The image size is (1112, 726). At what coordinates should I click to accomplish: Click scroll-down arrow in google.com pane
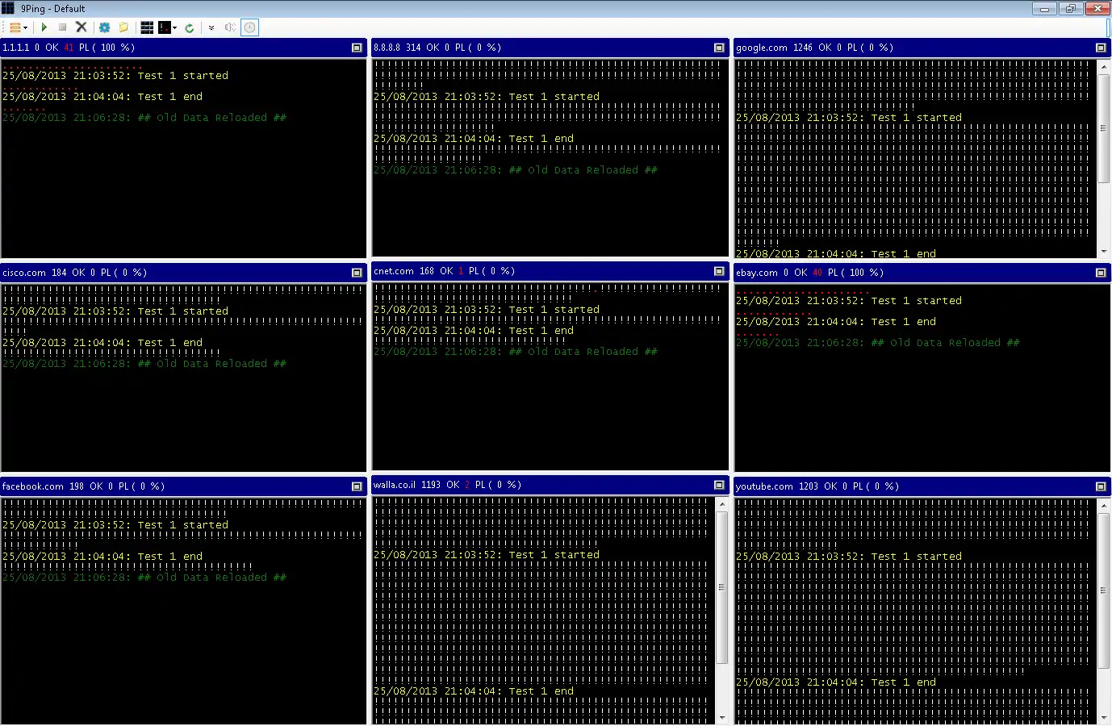1104,252
